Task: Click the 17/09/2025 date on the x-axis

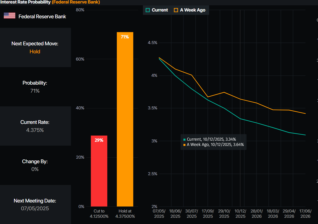Action: [208, 213]
